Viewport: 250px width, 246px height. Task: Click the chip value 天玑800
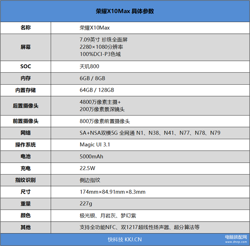click(89, 66)
